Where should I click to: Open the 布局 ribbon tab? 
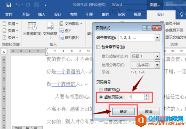[x=74, y=15]
